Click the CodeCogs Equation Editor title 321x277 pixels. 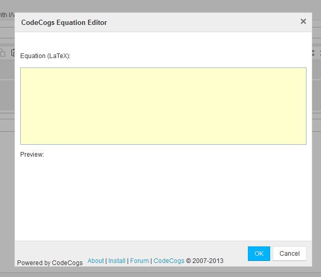[64, 22]
